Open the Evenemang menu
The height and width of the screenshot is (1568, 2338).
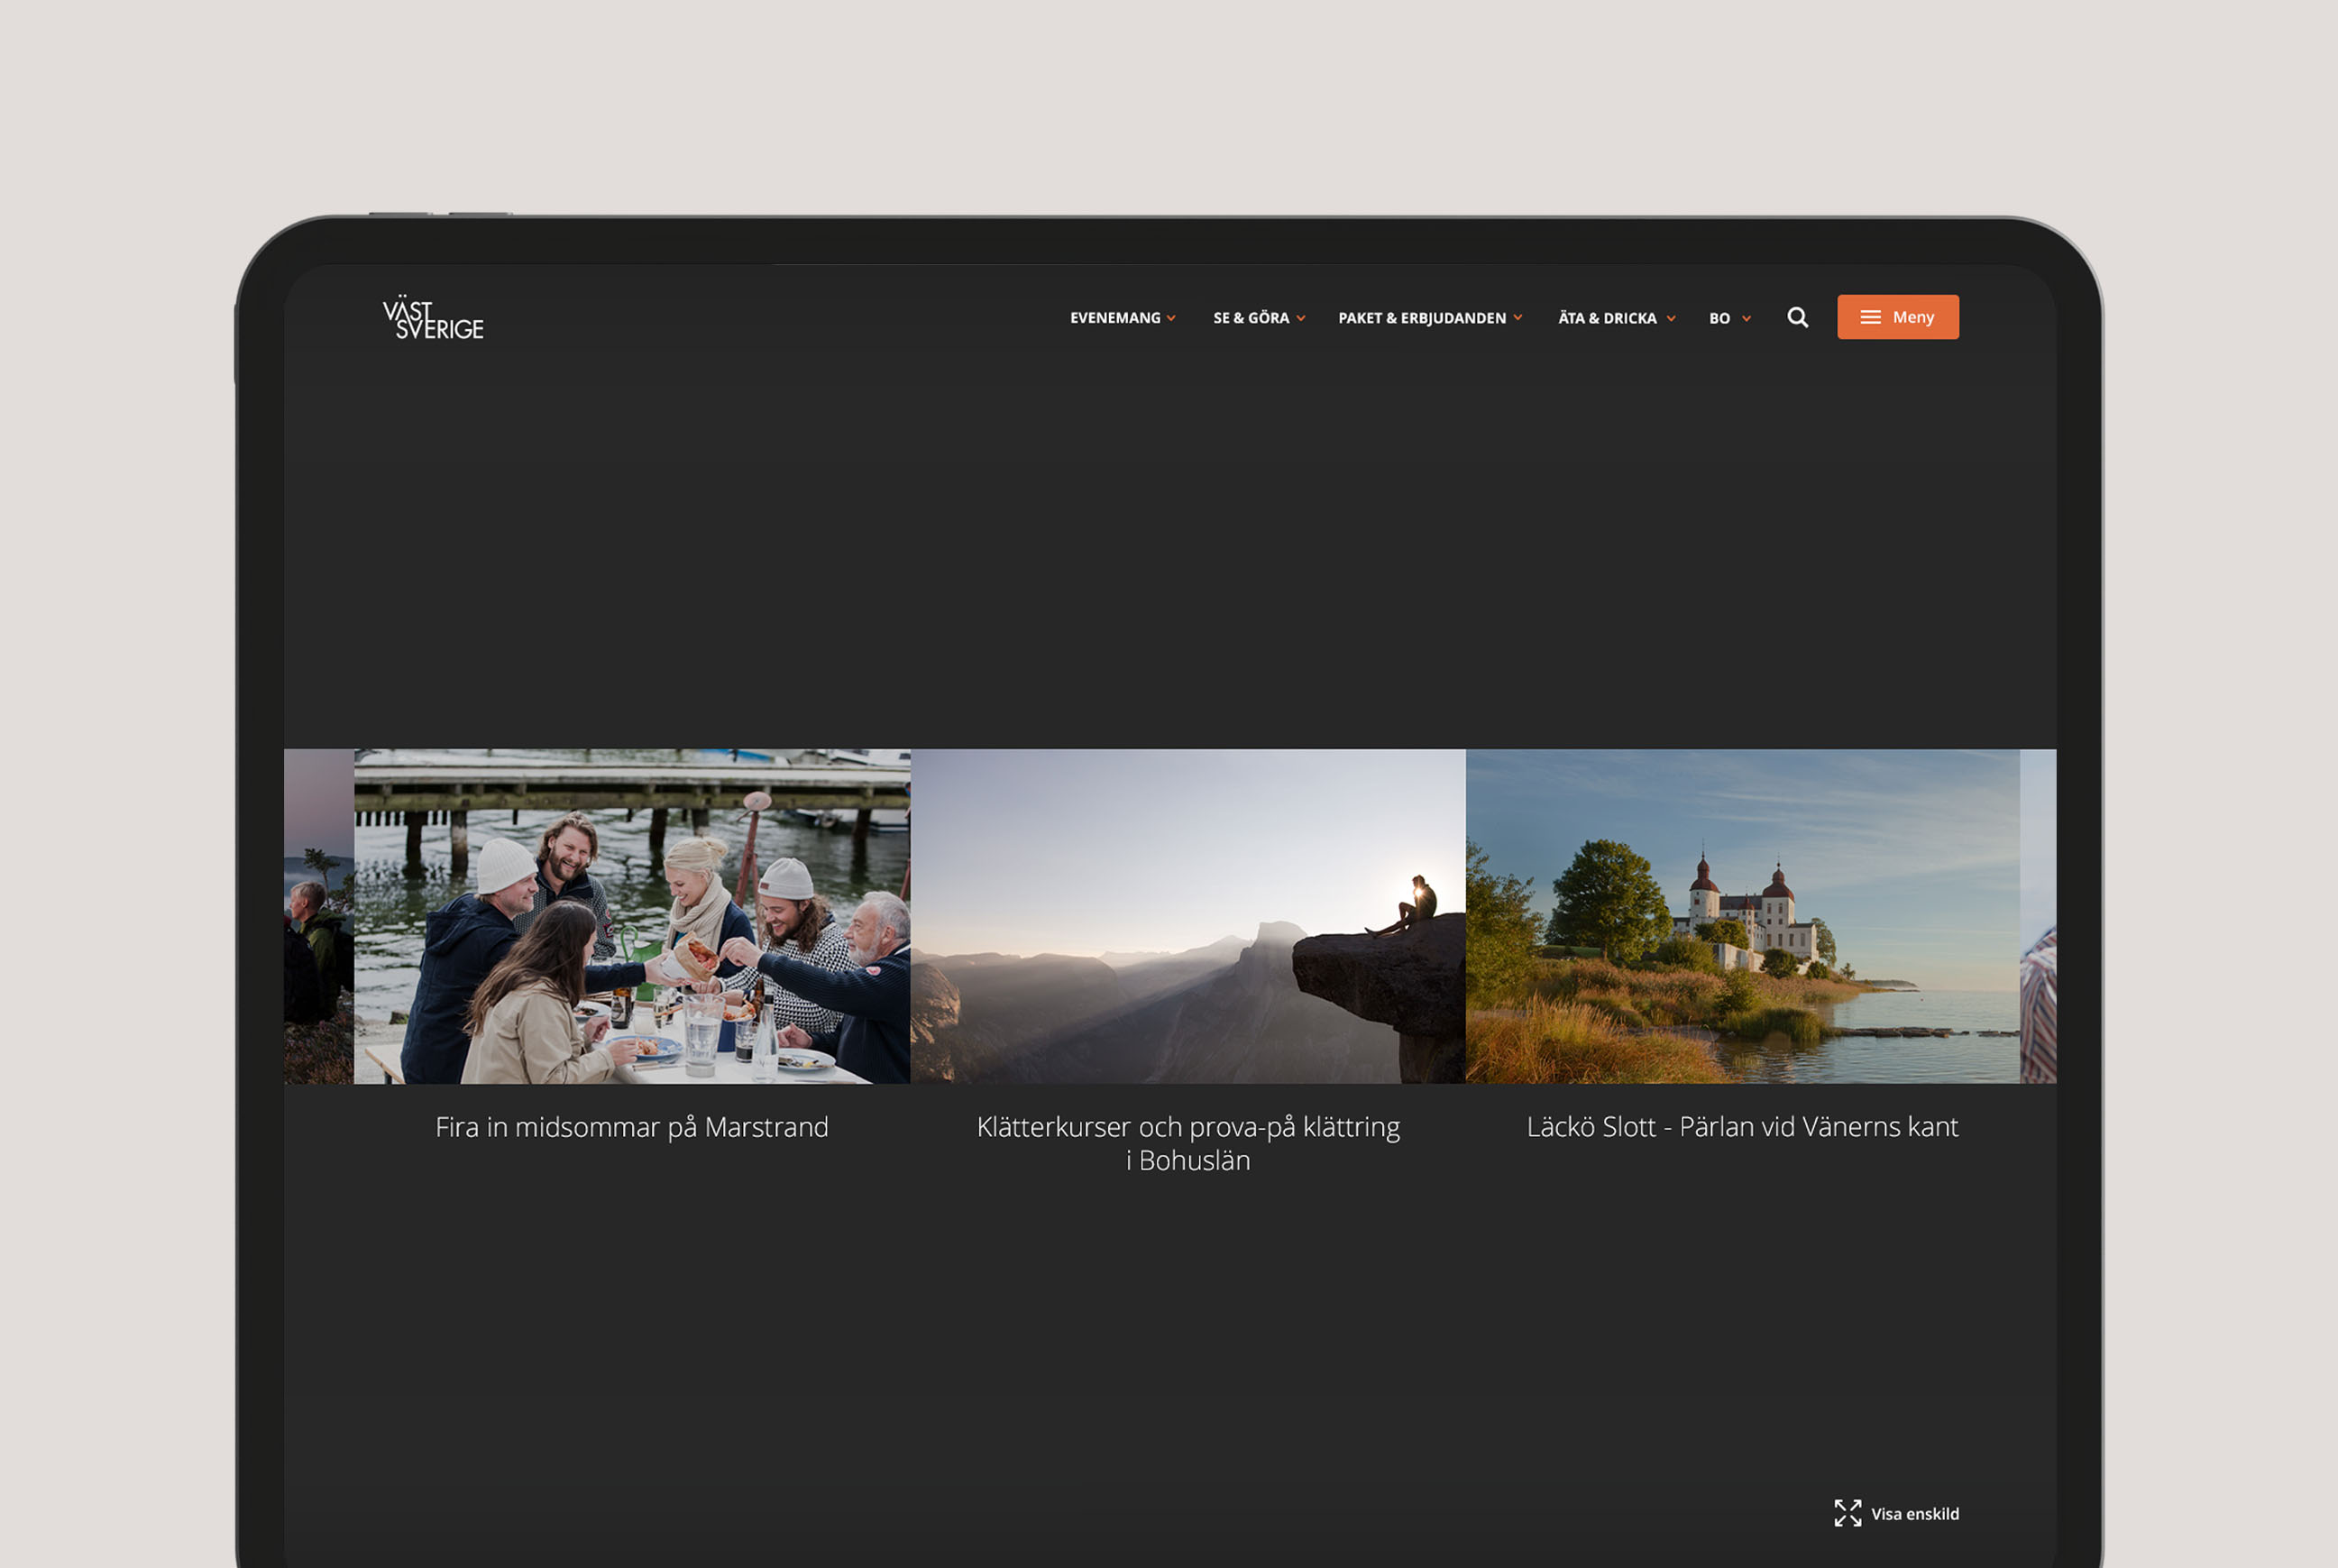[x=1115, y=318]
